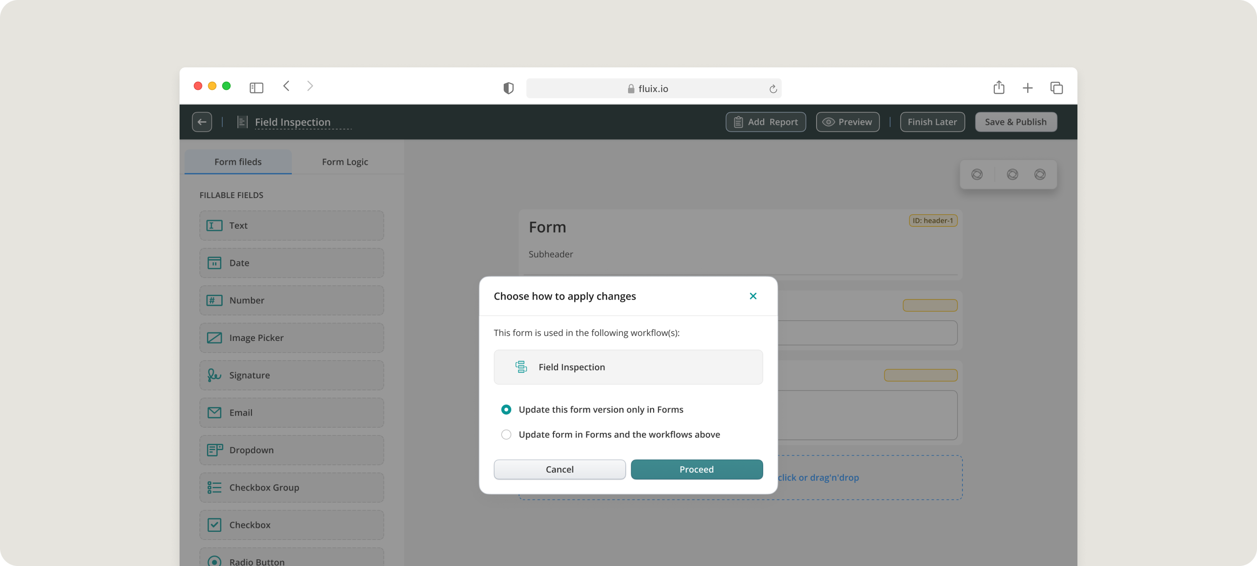Switch to Form Logic tab
The width and height of the screenshot is (1257, 566).
344,162
